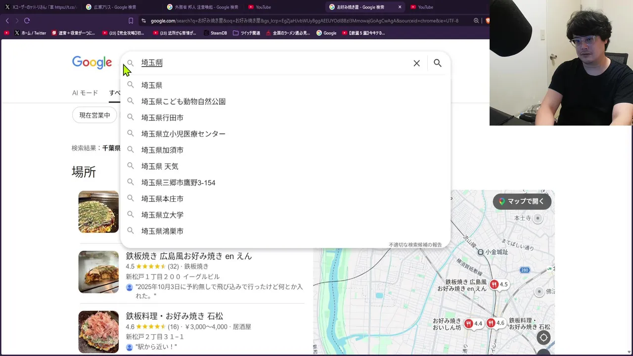
Task: Select suggestion 埼玉県 天気
Action: coord(285,166)
